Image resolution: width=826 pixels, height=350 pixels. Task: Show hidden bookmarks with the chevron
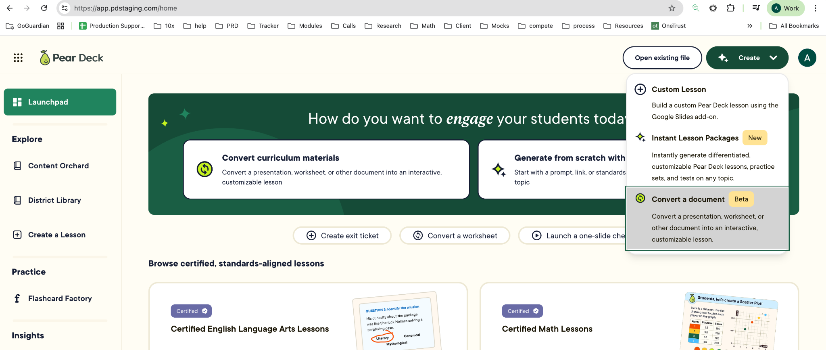(750, 26)
